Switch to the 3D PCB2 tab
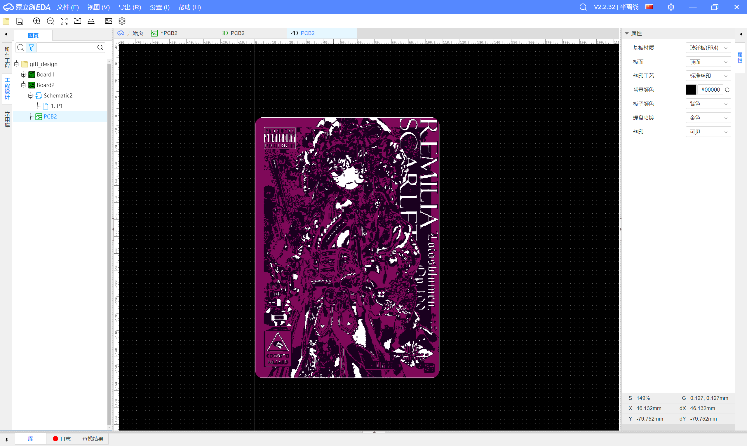 [x=252, y=33]
